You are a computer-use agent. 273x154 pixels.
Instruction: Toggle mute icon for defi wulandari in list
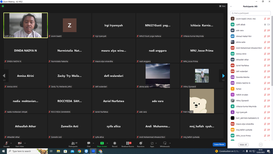[265, 71]
